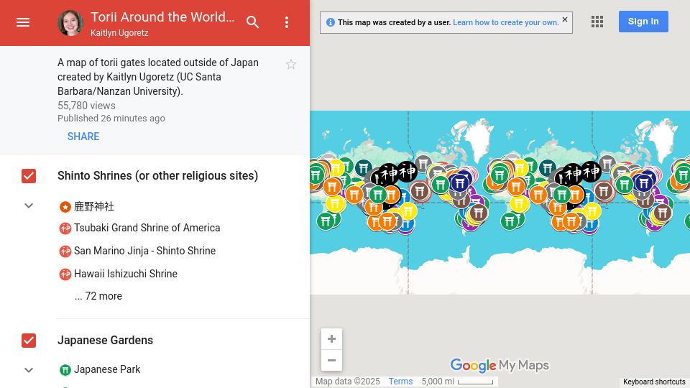690x388 pixels.
Task: Click the red shrine icon beside San Marino Jinja
Action: pos(65,251)
